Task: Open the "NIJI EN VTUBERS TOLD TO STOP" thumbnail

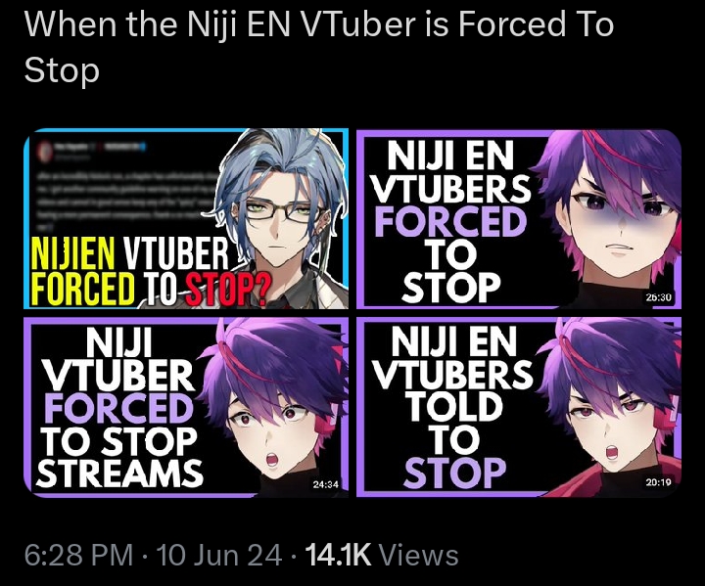Action: 519,407
